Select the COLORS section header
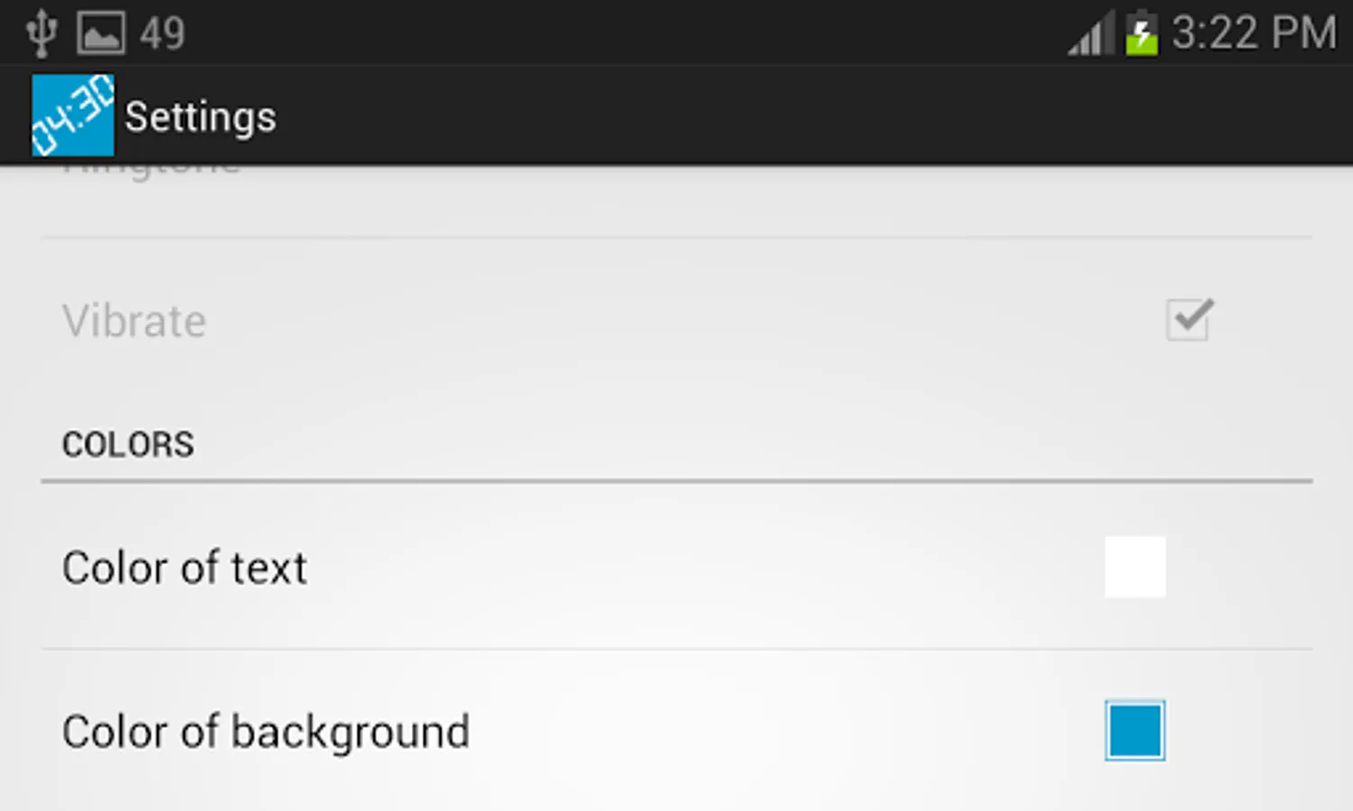The image size is (1353, 811). click(128, 444)
